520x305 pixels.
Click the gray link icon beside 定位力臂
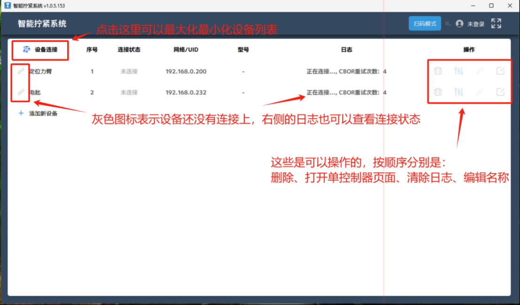point(21,71)
